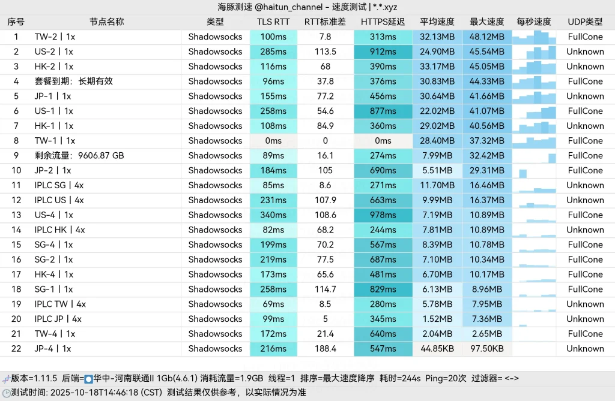Click the HTTPS延迟 column header
The image size is (615, 401).
[383, 22]
